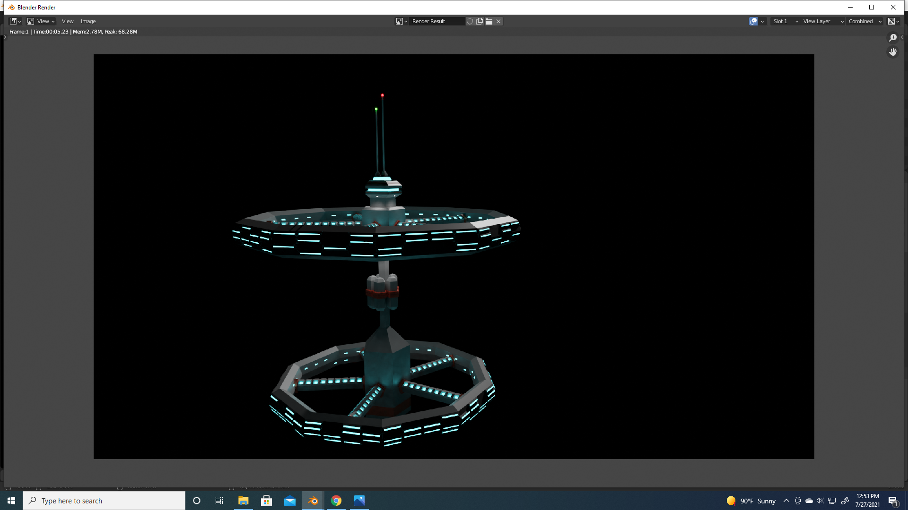Viewport: 908px width, 510px height.
Task: Open the View mode selector dropdown
Action: coord(41,21)
